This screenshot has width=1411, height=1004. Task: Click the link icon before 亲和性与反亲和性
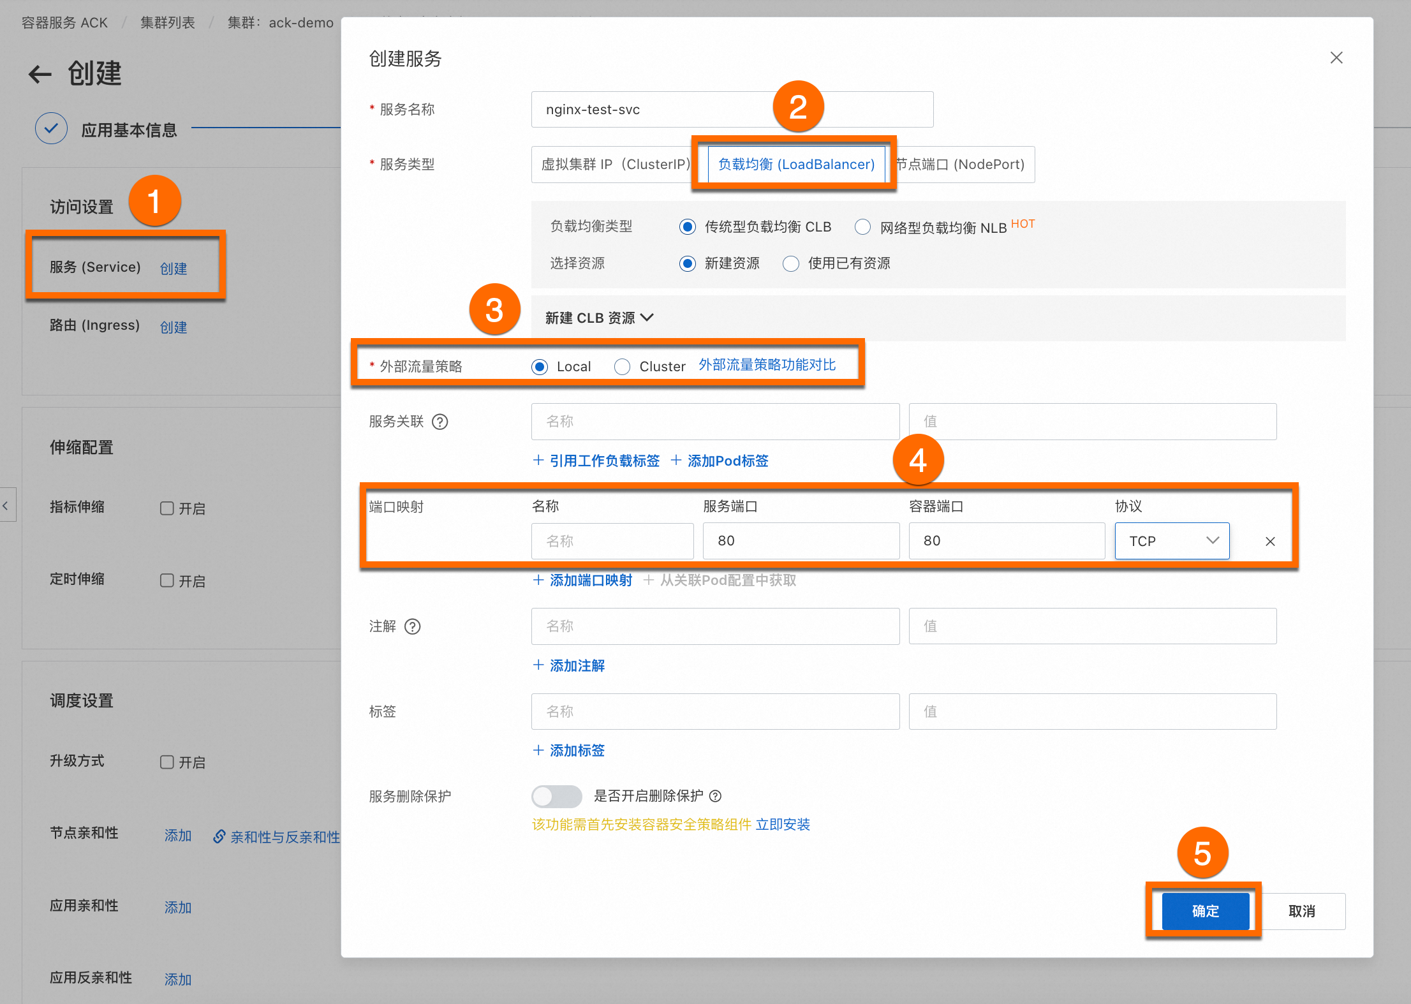[219, 836]
